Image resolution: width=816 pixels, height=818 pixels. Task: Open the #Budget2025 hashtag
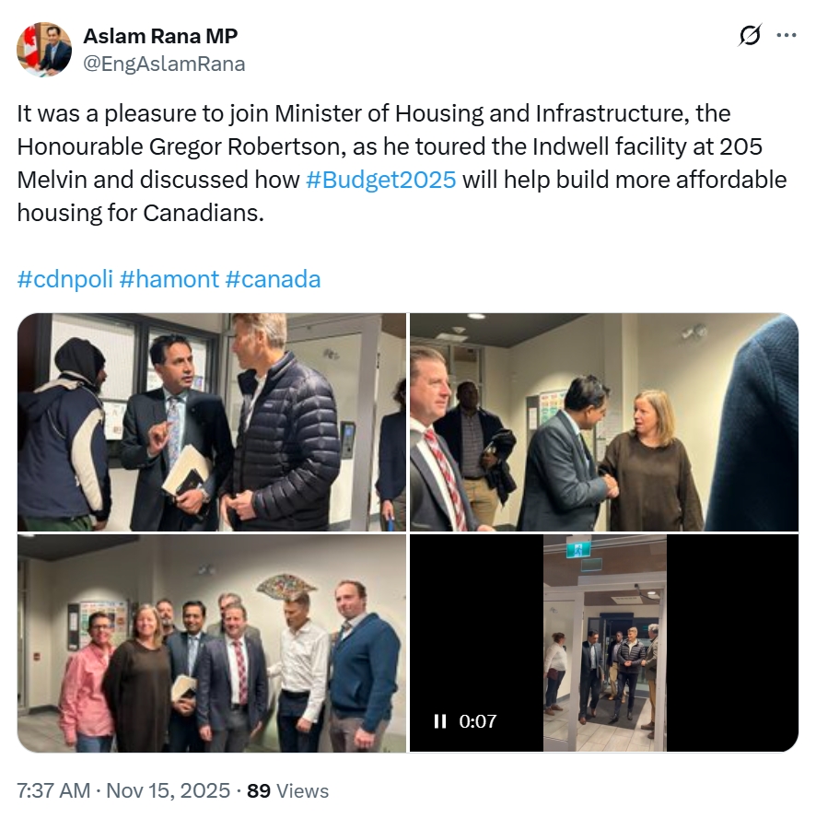tap(381, 180)
